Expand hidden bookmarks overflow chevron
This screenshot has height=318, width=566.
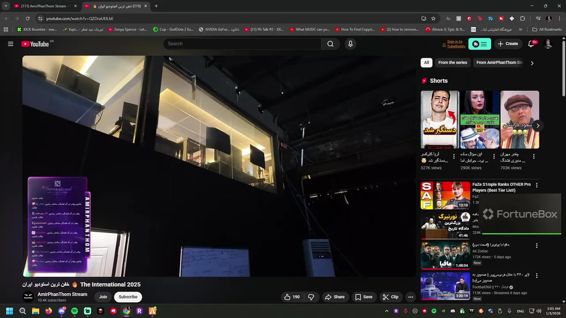520,30
